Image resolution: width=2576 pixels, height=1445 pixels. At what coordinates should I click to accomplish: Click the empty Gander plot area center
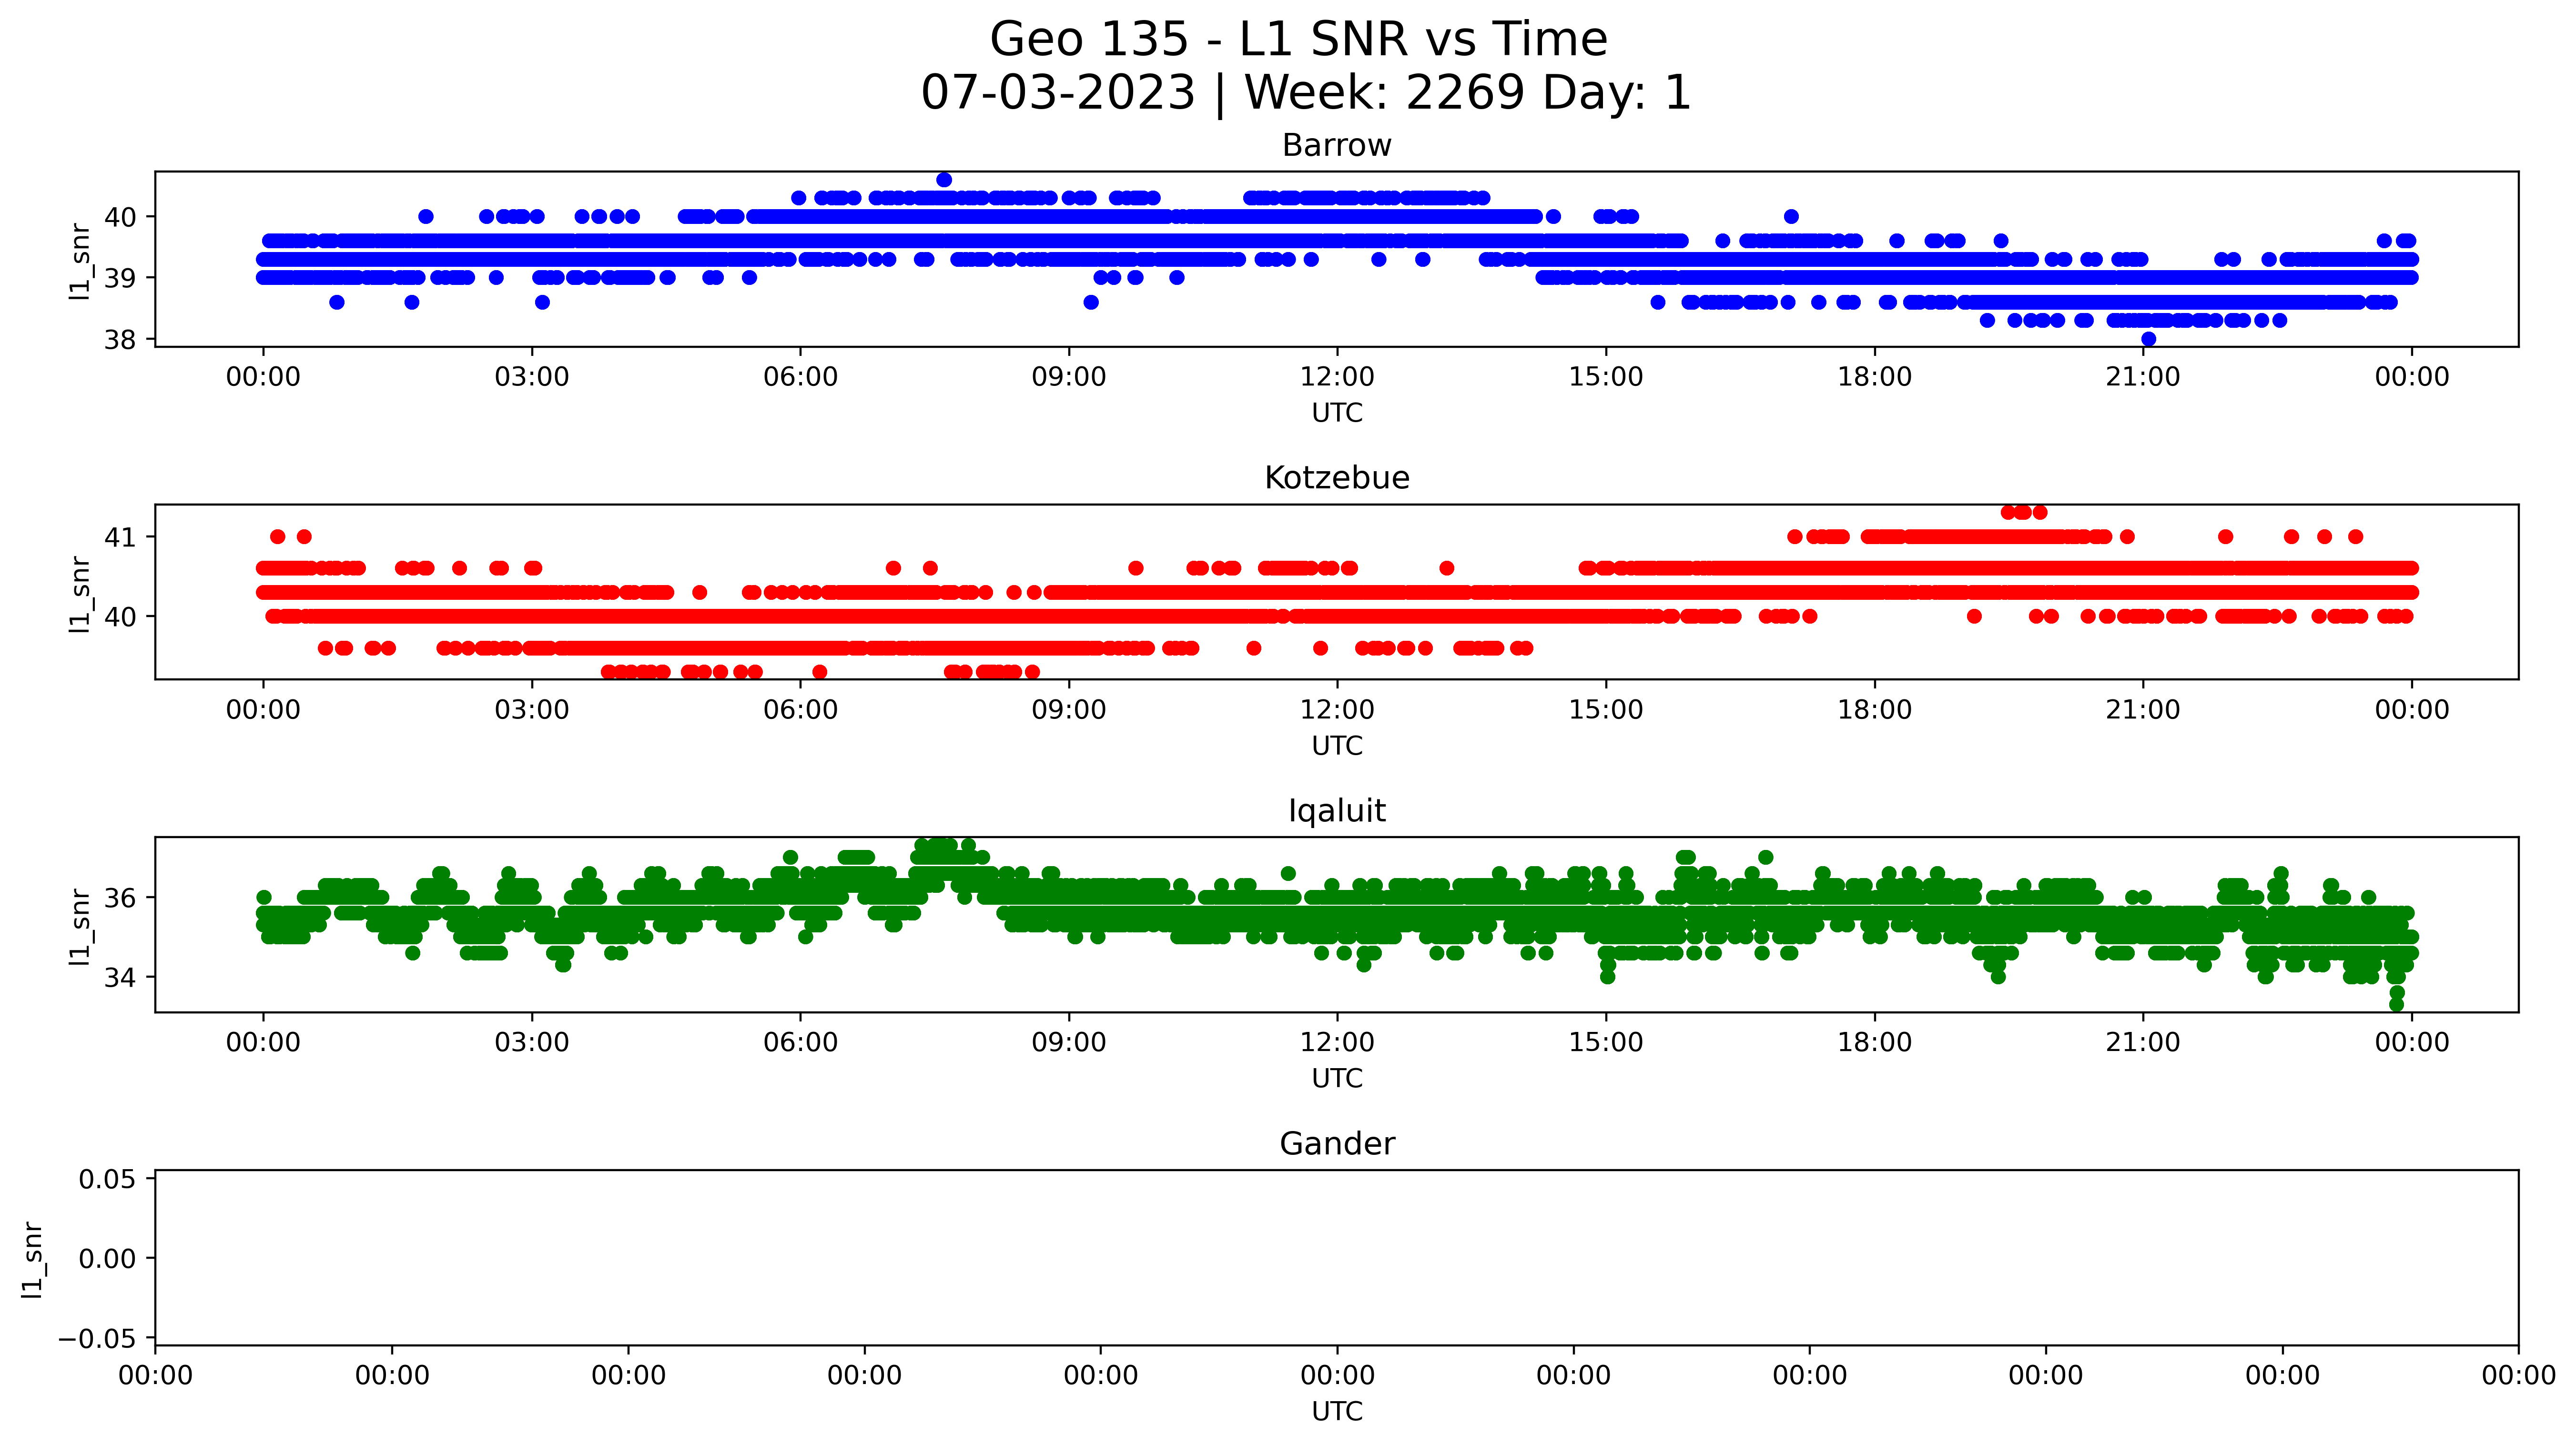[1336, 1257]
